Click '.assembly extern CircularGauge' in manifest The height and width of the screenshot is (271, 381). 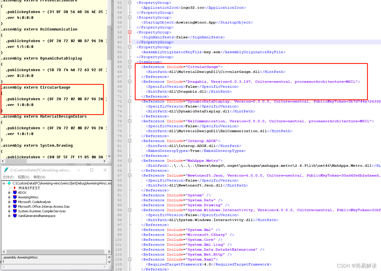(x=36, y=87)
